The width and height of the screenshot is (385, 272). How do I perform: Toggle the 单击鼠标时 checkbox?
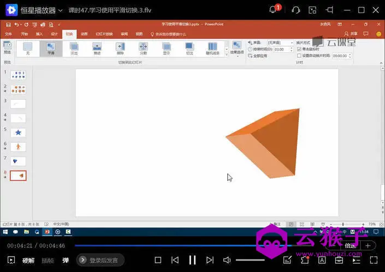click(x=299, y=49)
